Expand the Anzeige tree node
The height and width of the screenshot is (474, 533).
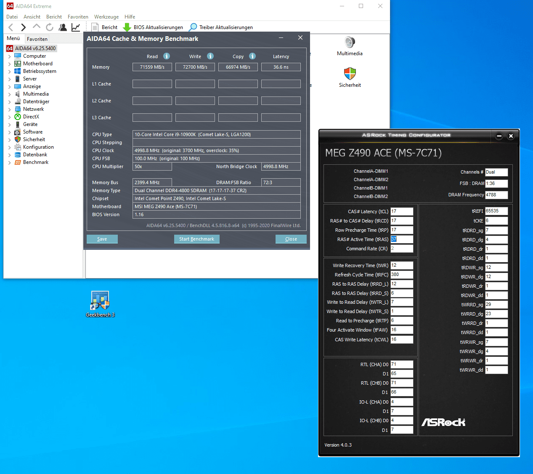click(x=9, y=86)
